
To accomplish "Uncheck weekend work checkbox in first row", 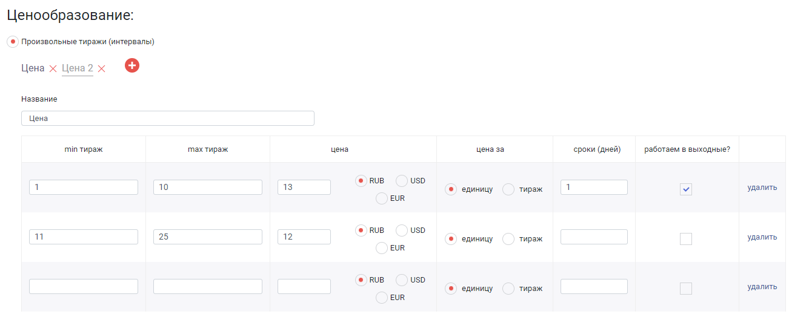I will point(686,189).
